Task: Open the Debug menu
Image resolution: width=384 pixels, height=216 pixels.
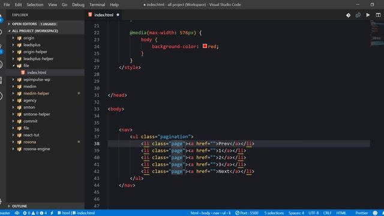Action: point(78,5)
